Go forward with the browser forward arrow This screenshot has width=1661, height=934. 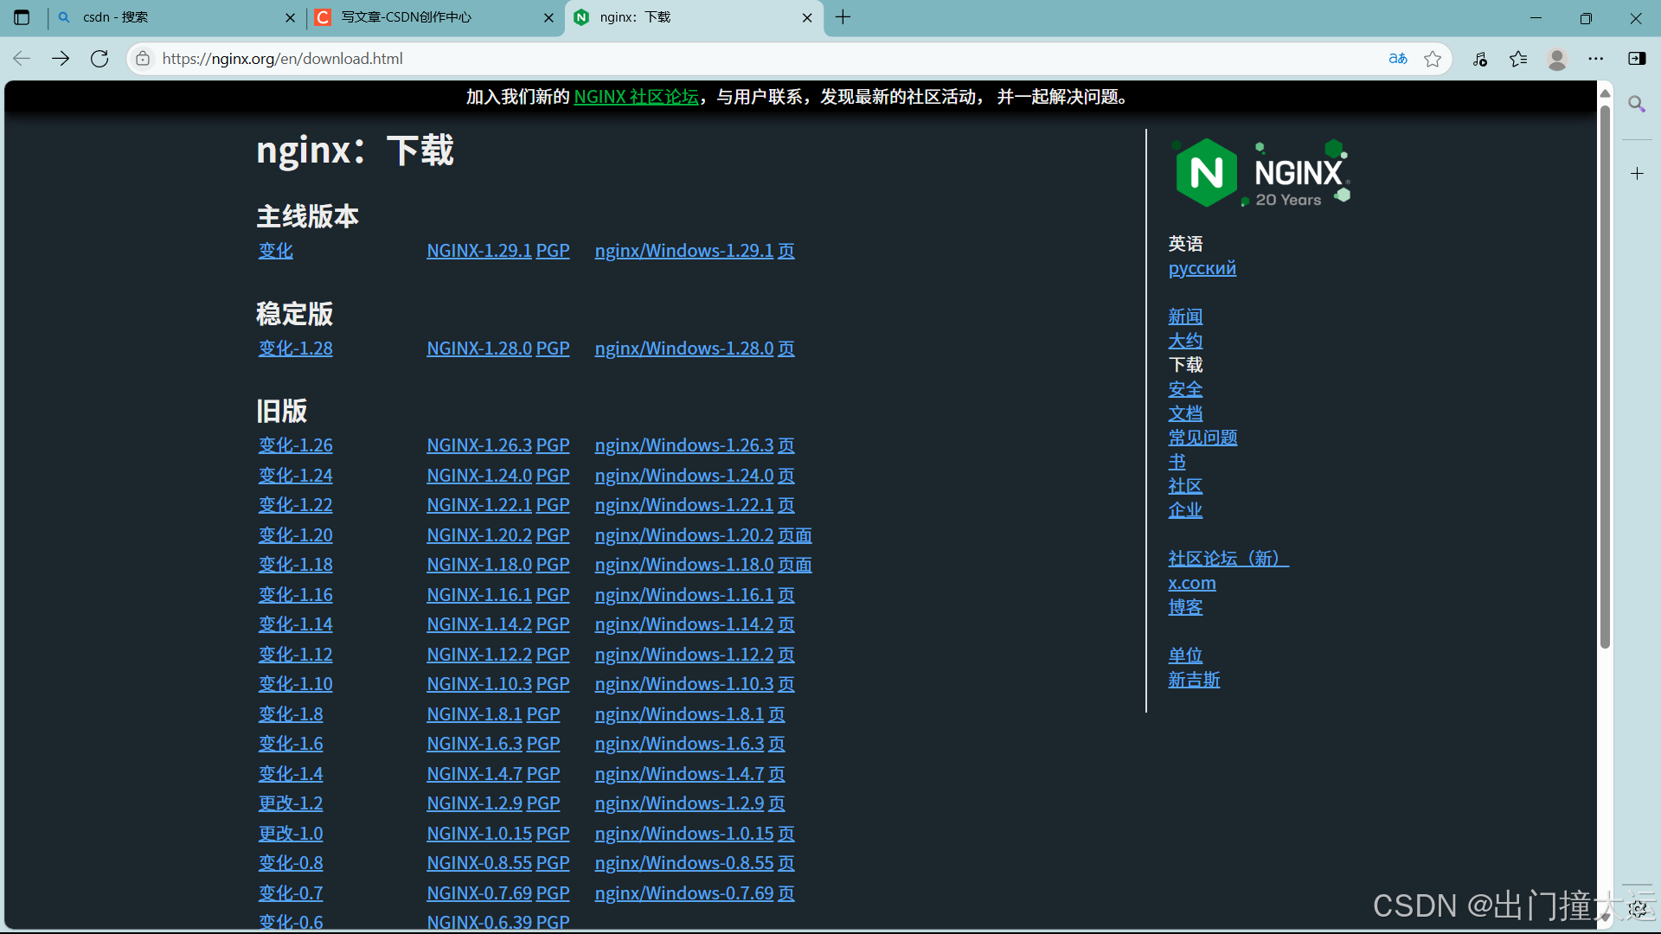click(x=61, y=59)
